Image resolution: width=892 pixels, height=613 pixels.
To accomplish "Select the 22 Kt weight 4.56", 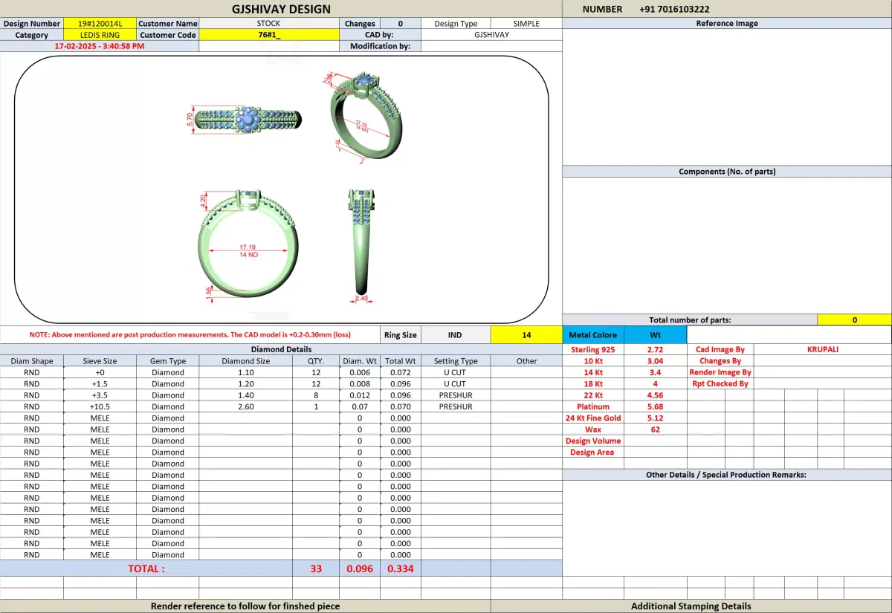I will tap(655, 395).
